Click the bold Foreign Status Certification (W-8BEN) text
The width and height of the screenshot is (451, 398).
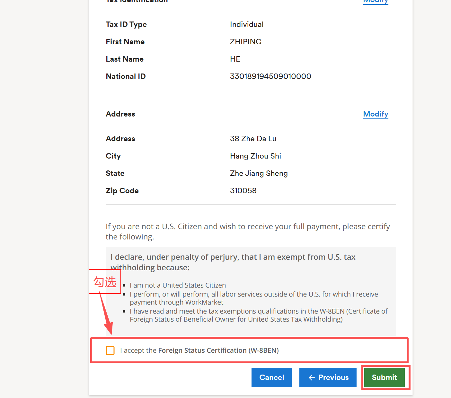(x=218, y=350)
